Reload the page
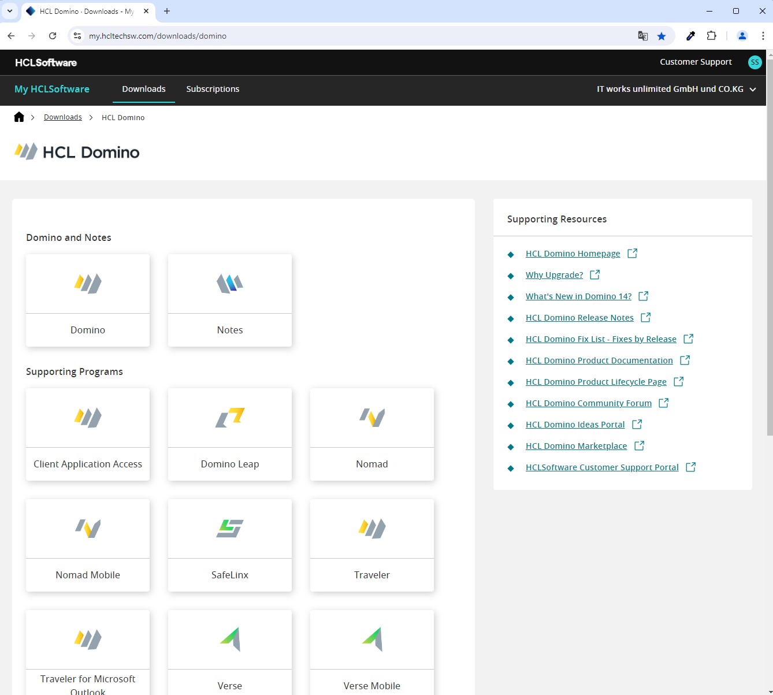The image size is (773, 695). tap(53, 36)
